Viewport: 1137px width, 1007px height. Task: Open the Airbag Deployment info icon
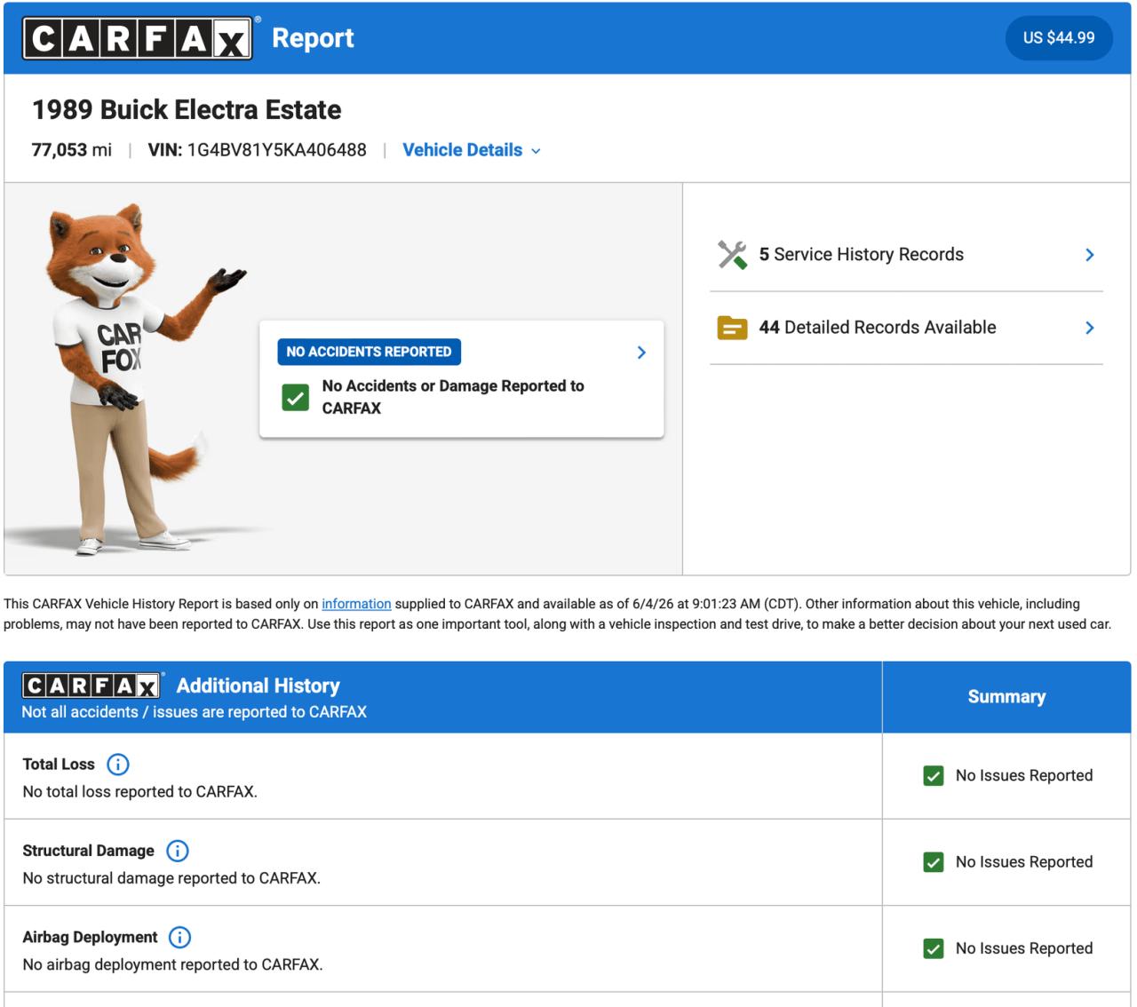[179, 937]
